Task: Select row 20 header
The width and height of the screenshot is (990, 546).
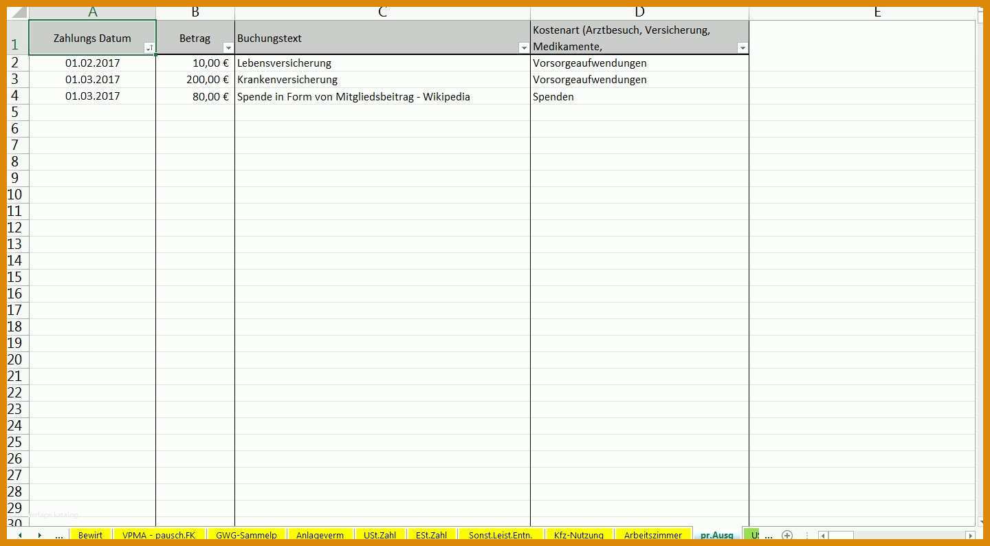Action: (x=17, y=360)
